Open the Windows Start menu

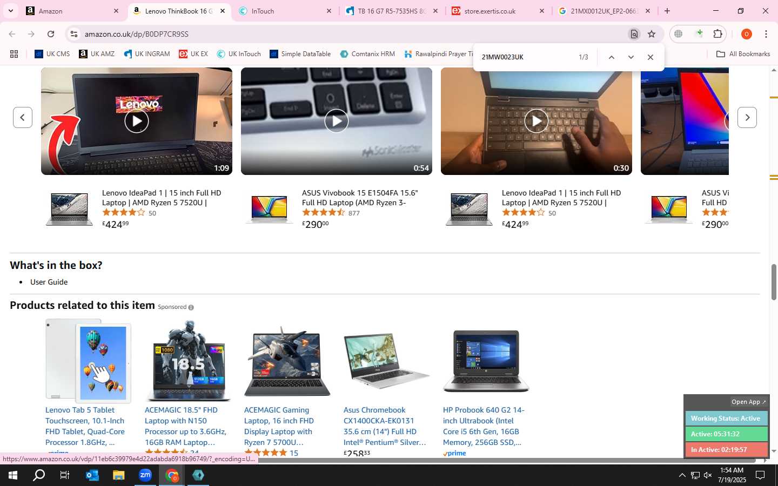coord(13,475)
